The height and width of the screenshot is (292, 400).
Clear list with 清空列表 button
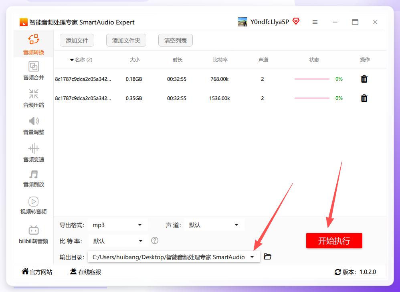[x=176, y=41]
